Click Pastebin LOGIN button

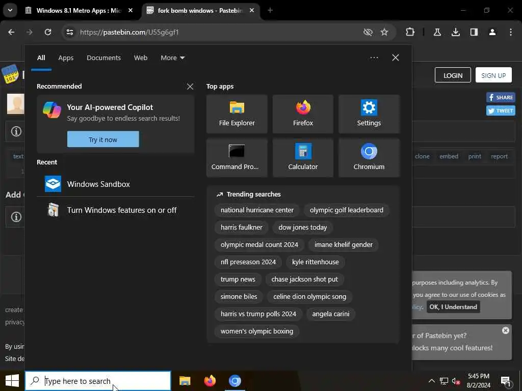pyautogui.click(x=453, y=75)
